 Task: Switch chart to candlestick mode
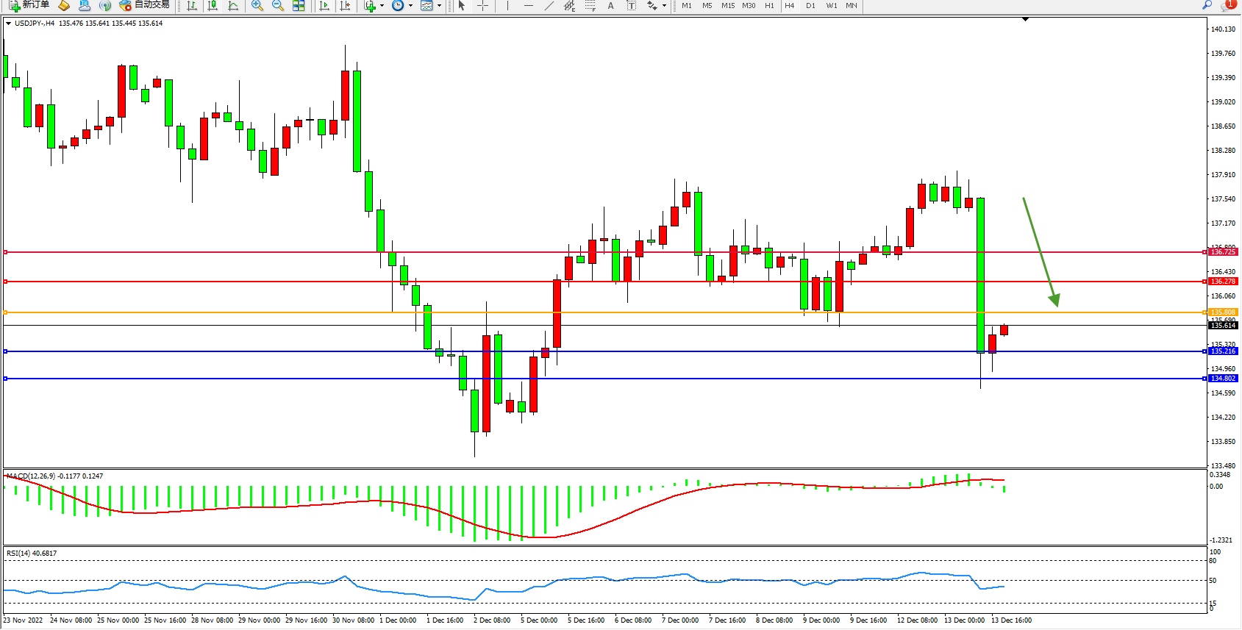point(213,6)
